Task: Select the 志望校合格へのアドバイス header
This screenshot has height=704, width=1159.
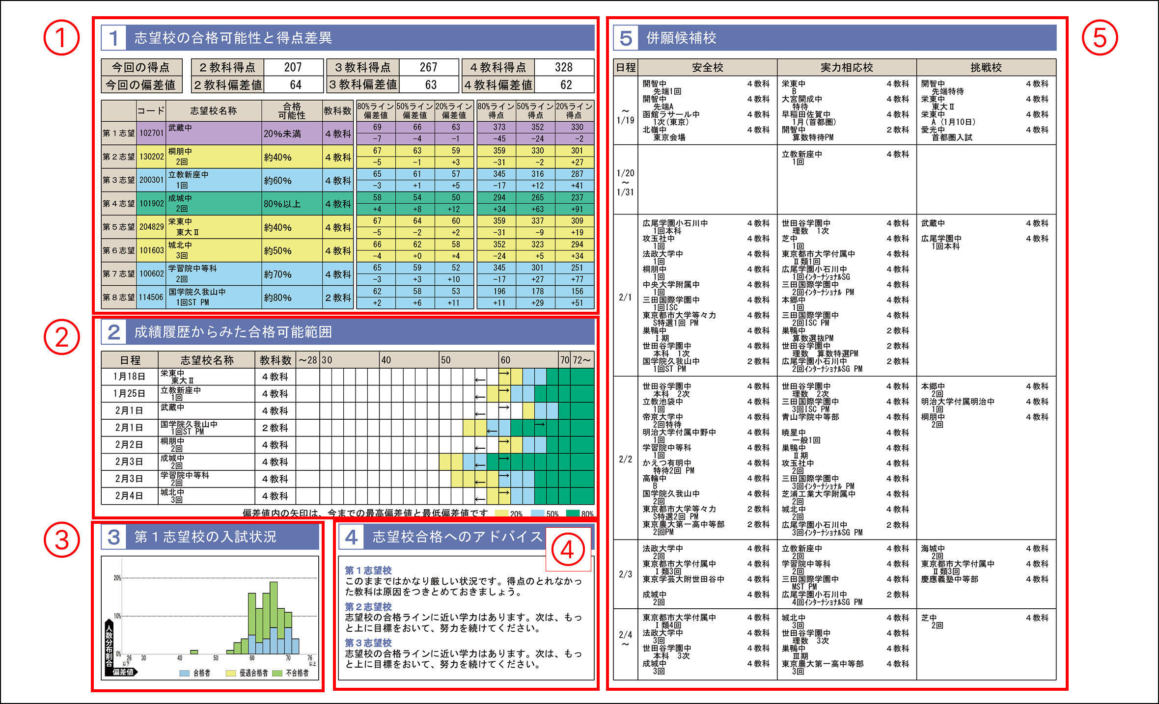Action: tap(457, 537)
